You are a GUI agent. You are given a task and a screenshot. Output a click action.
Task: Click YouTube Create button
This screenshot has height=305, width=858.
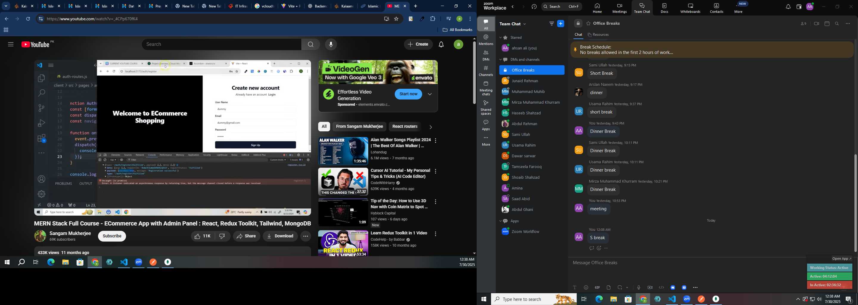[x=418, y=44]
